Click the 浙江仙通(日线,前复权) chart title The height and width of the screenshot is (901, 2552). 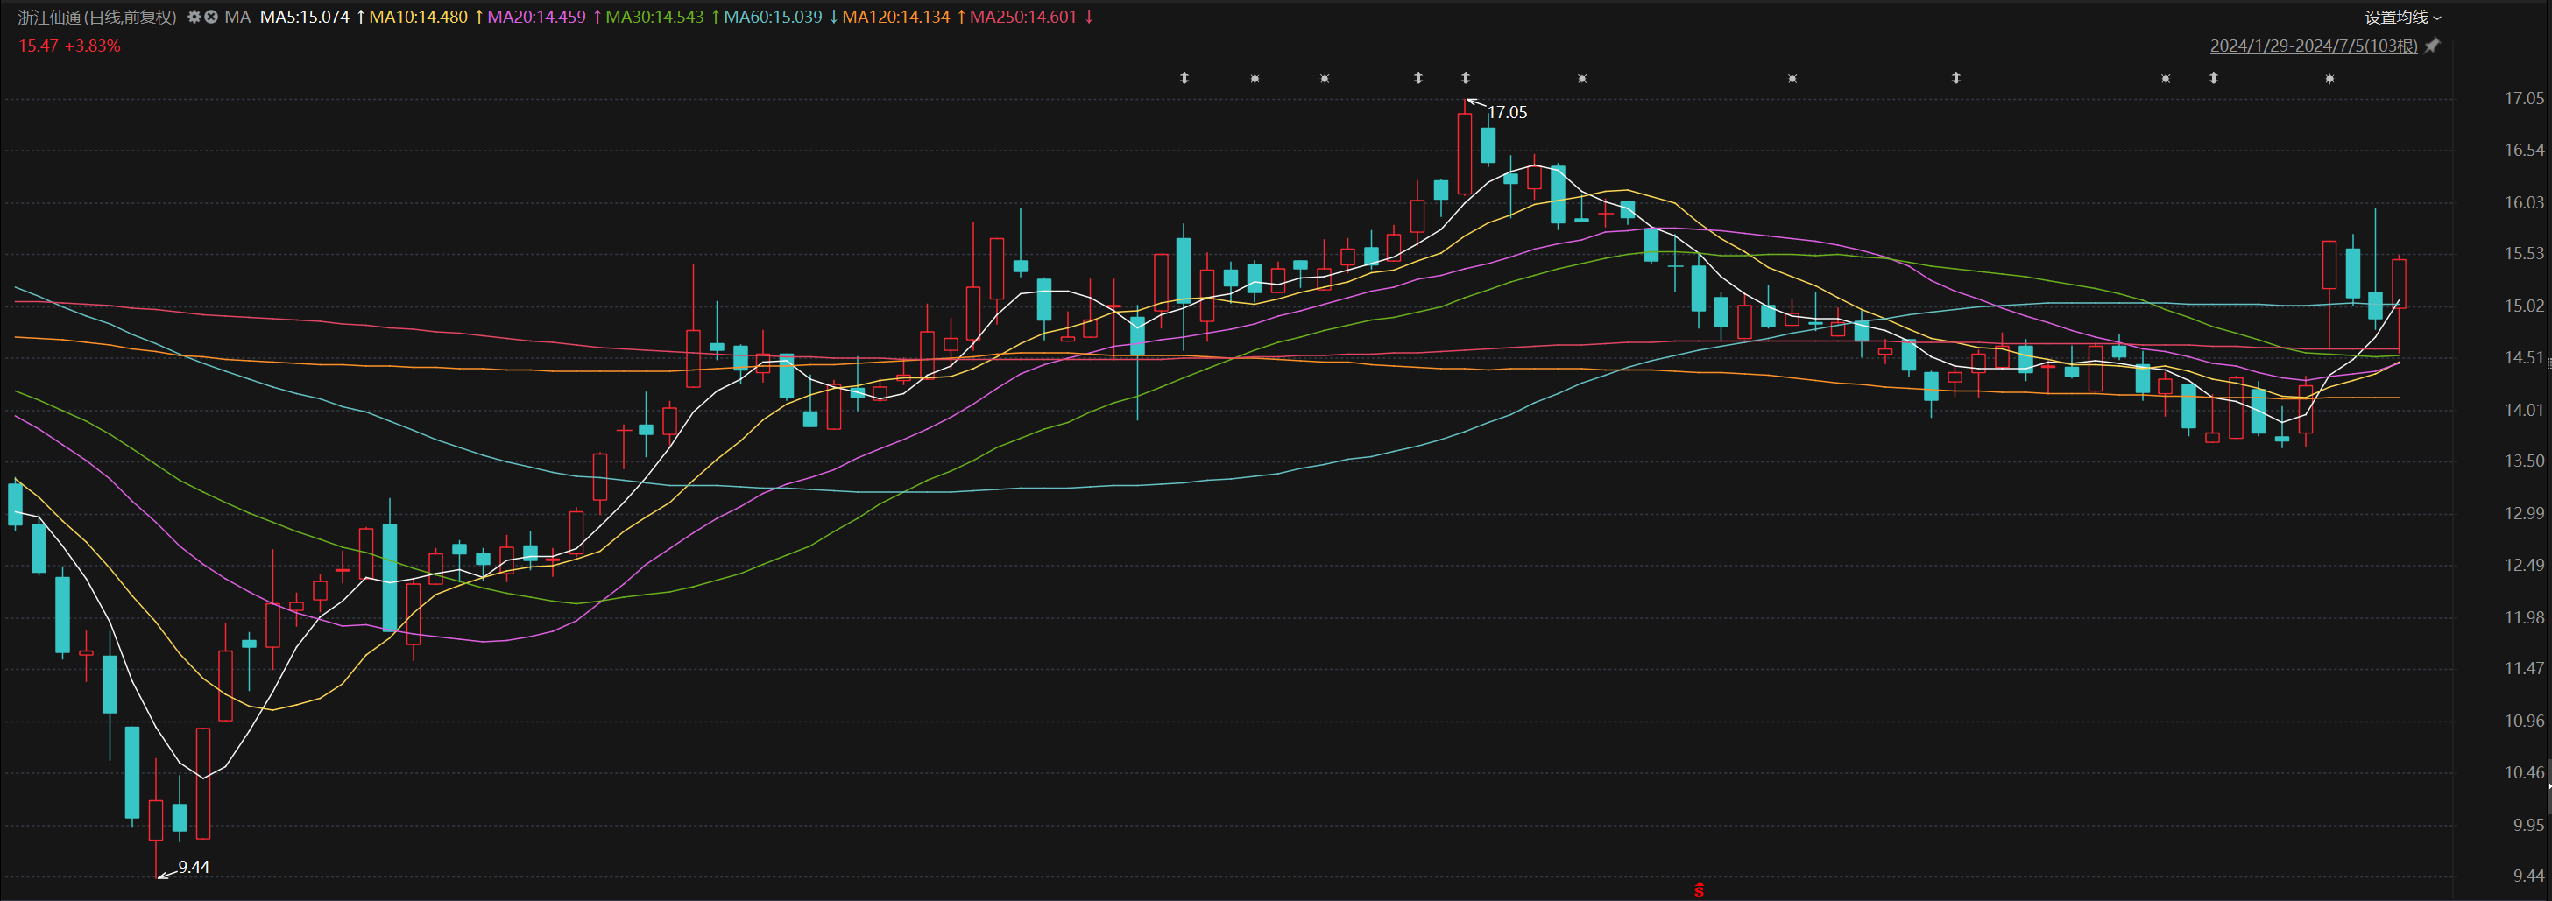97,17
